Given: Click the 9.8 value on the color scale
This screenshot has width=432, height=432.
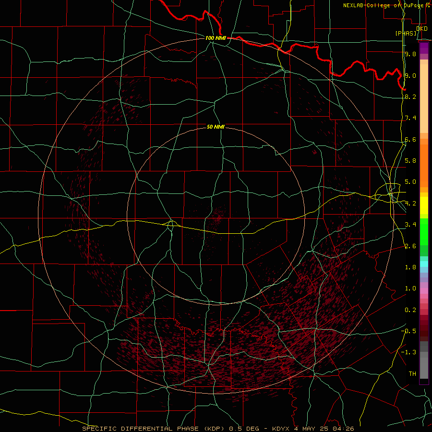Looking at the screenshot, I should pos(410,54).
